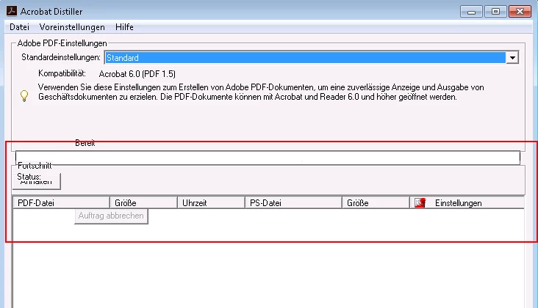Click Größe header after PS-Datei
The width and height of the screenshot is (538, 308).
click(376, 202)
